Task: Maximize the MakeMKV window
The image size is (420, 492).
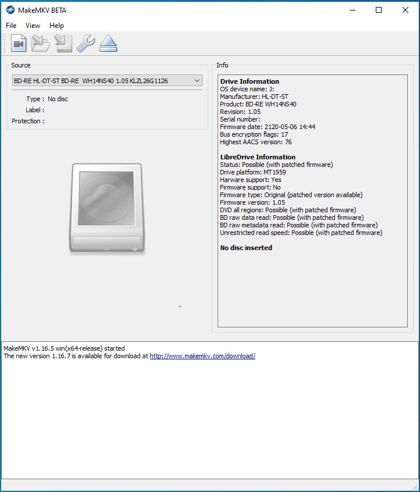Action: point(379,10)
